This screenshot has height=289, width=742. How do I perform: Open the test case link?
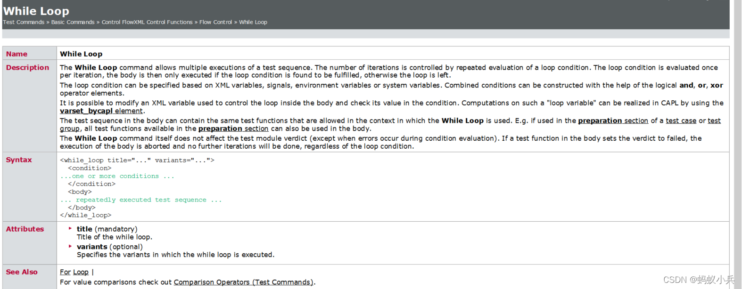[x=681, y=121]
